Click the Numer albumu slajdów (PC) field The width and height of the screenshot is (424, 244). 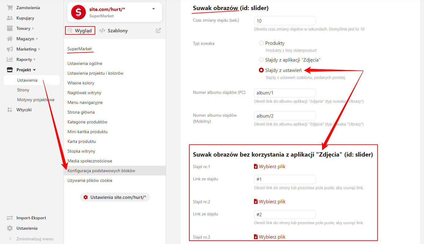pos(285,93)
